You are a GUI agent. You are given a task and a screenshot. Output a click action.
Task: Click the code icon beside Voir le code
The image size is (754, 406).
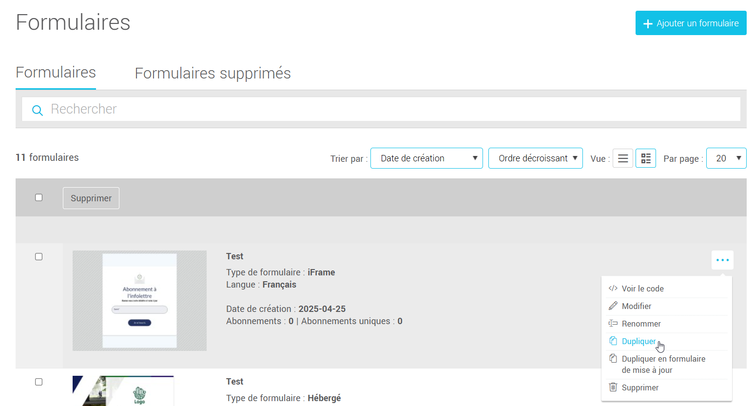613,288
